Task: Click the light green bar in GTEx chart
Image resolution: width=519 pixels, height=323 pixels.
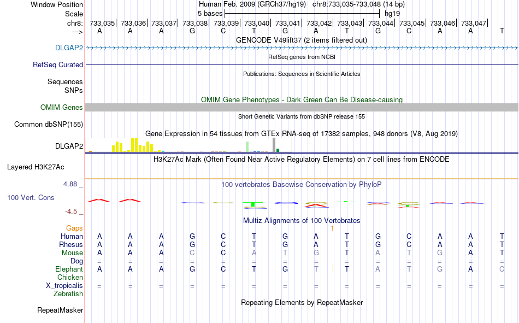Action: [247, 147]
